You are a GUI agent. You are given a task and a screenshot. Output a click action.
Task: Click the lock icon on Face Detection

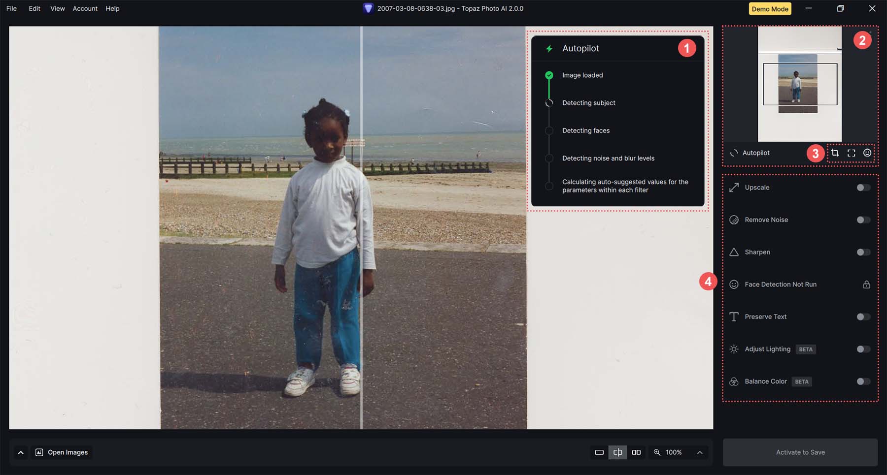tap(866, 285)
